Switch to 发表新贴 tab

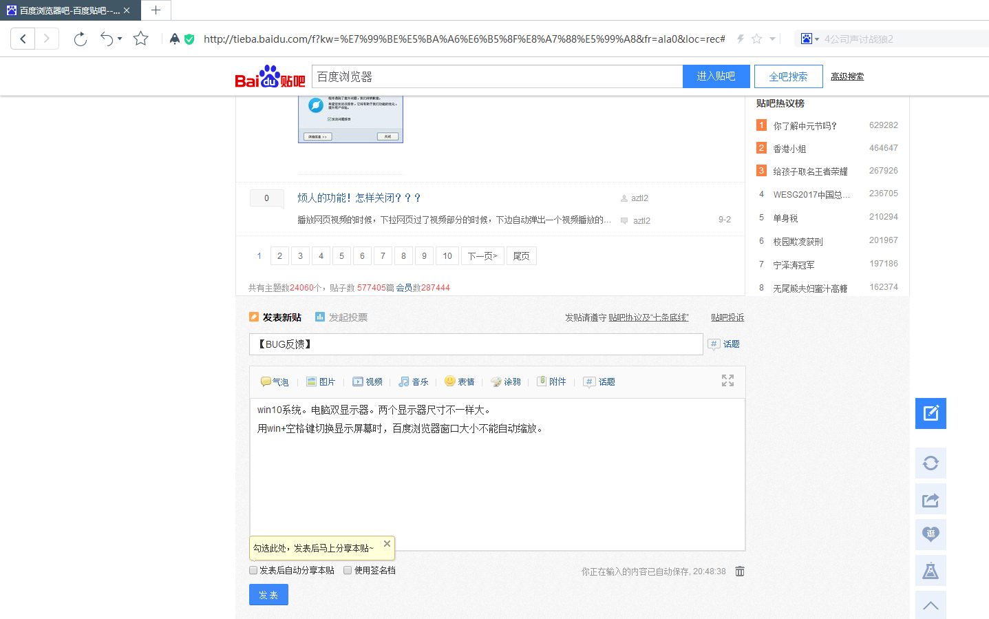coord(275,317)
